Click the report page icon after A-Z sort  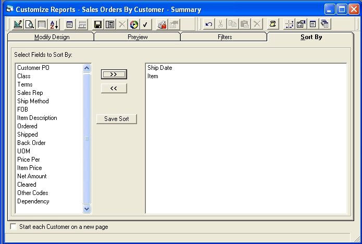click(69, 25)
